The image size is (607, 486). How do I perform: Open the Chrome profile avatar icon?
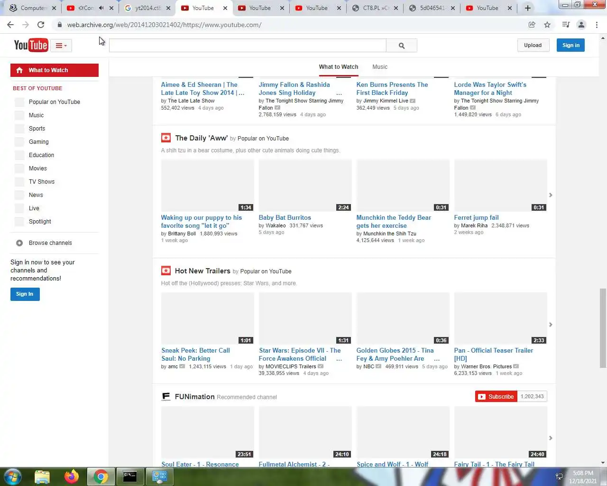pyautogui.click(x=581, y=25)
